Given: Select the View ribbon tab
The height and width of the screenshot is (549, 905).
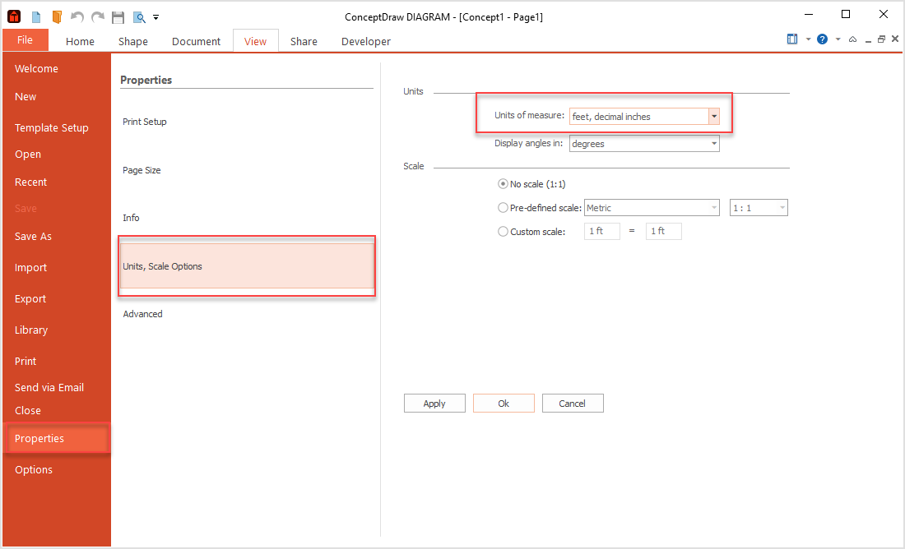Looking at the screenshot, I should [255, 41].
